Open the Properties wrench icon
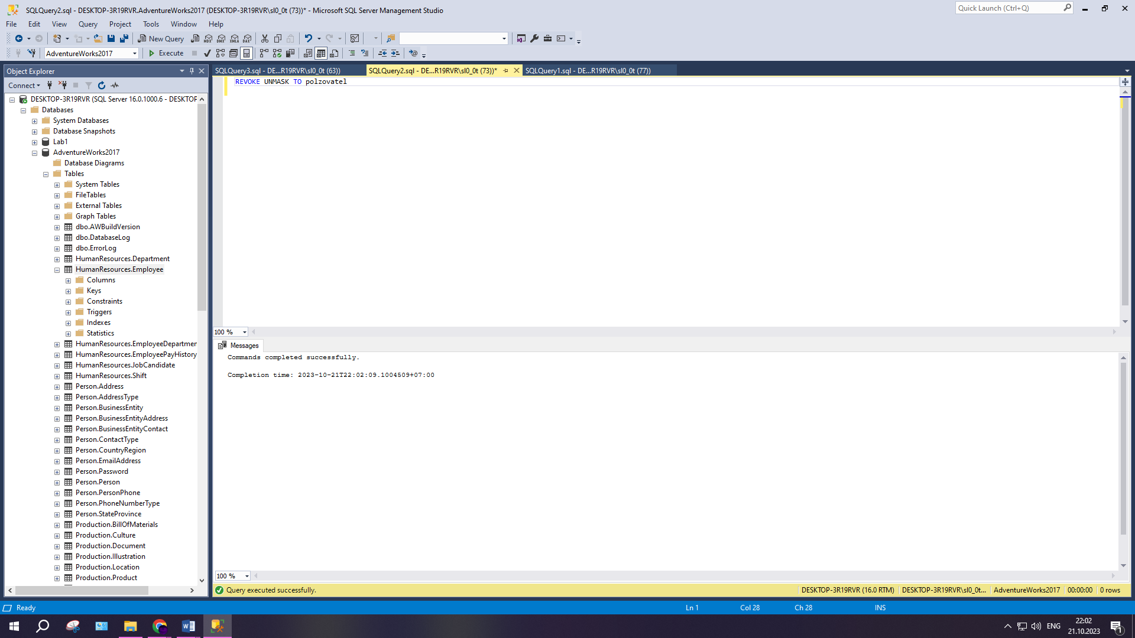The width and height of the screenshot is (1135, 638). (x=534, y=38)
